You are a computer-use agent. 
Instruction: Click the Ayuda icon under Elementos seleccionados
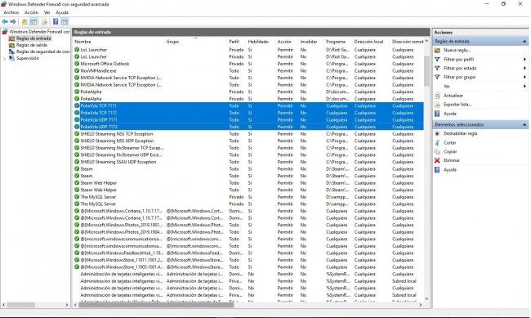437,169
